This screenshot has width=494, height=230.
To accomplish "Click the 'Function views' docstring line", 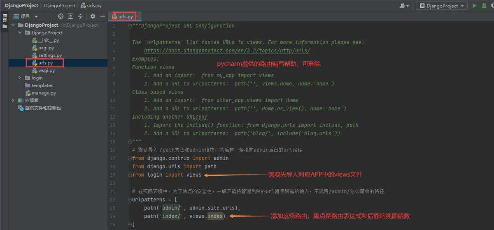I will coord(153,67).
